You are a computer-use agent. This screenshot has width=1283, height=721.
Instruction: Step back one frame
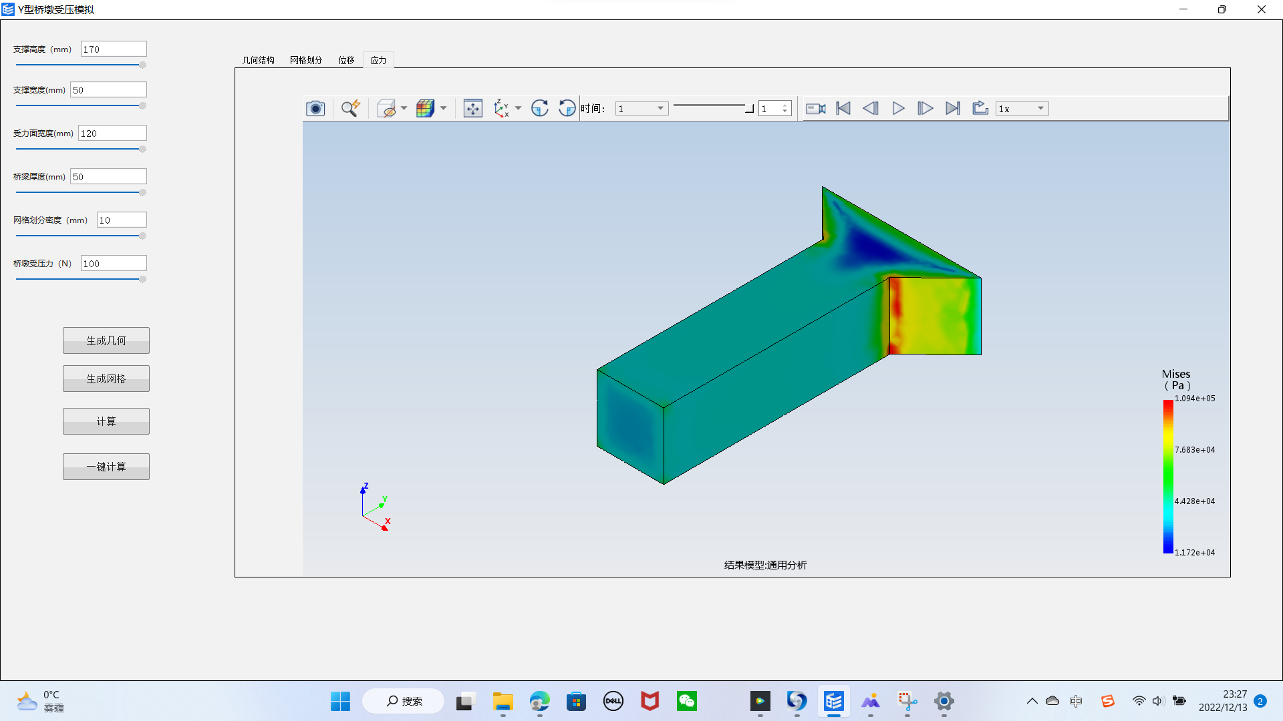pyautogui.click(x=871, y=108)
